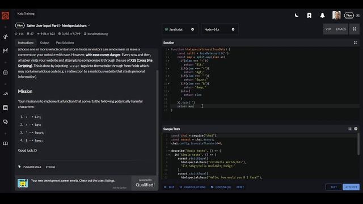The height and width of the screenshot is (204, 363).
Task: Open notifications bell icon
Action: click(x=322, y=15)
